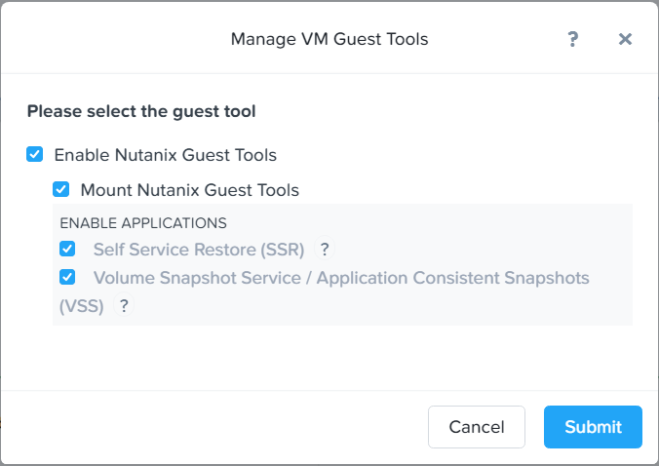The image size is (659, 466).
Task: Show help for Self Service Restore (SSR)
Action: pos(325,249)
